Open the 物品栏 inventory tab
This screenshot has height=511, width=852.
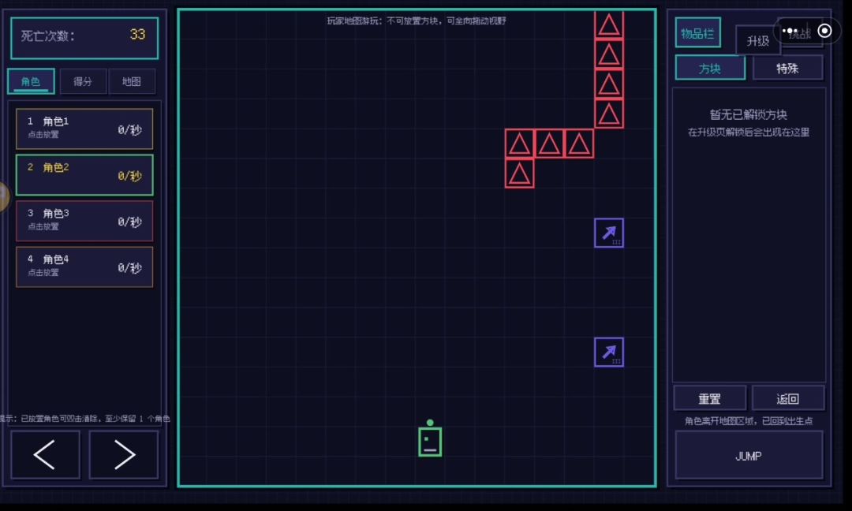pyautogui.click(x=697, y=33)
